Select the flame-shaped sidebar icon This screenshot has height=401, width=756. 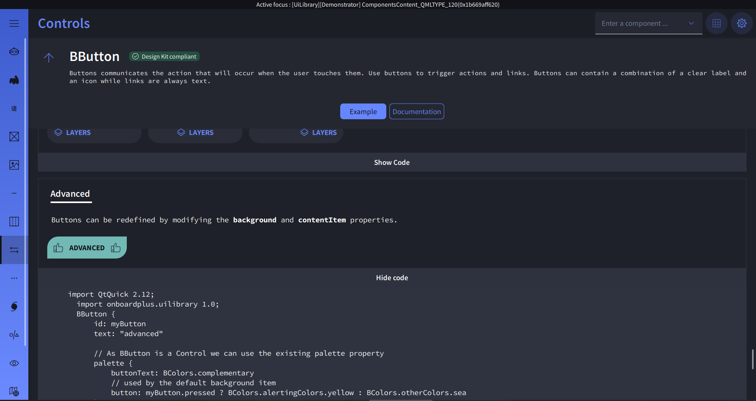[x=14, y=80]
